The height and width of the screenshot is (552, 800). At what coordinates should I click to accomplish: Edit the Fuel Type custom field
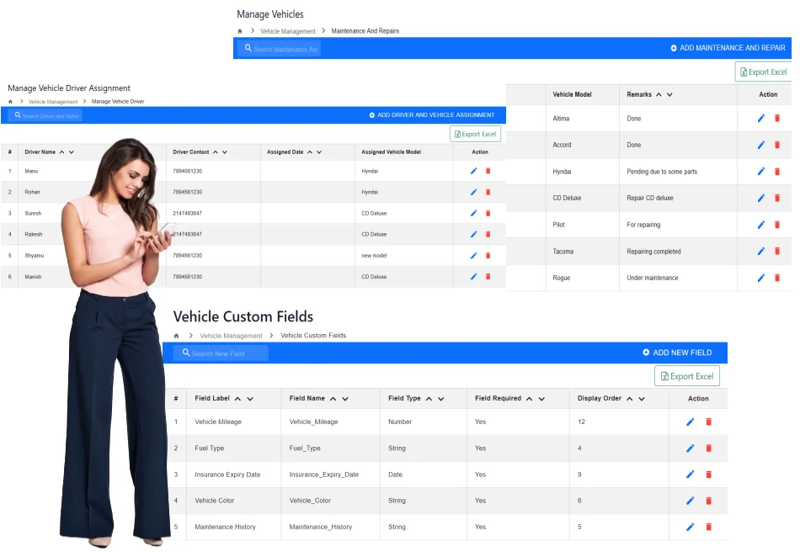pyautogui.click(x=690, y=448)
